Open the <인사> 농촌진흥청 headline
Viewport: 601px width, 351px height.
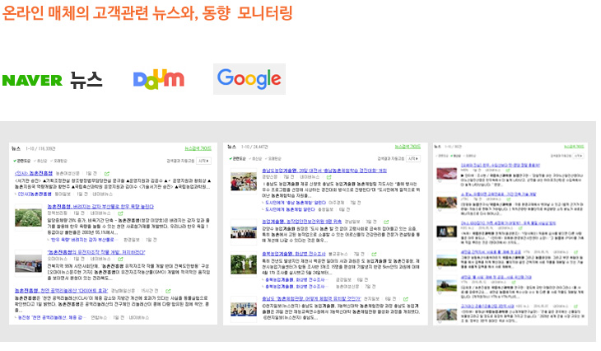34,173
